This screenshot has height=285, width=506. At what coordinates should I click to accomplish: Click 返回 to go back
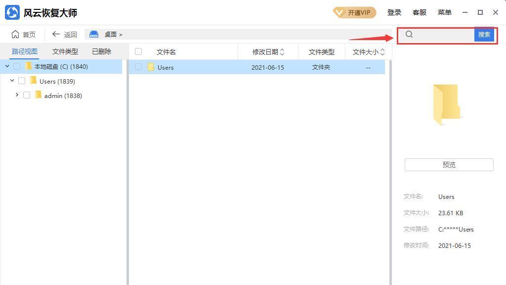65,34
